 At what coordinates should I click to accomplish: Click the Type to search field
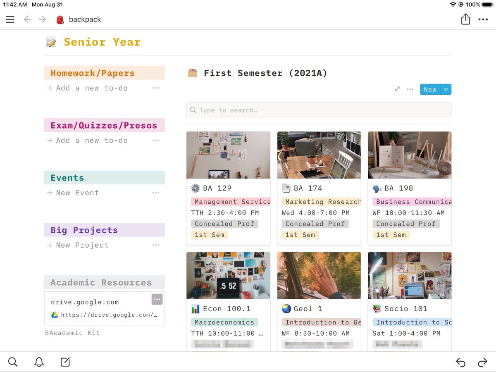tap(319, 110)
